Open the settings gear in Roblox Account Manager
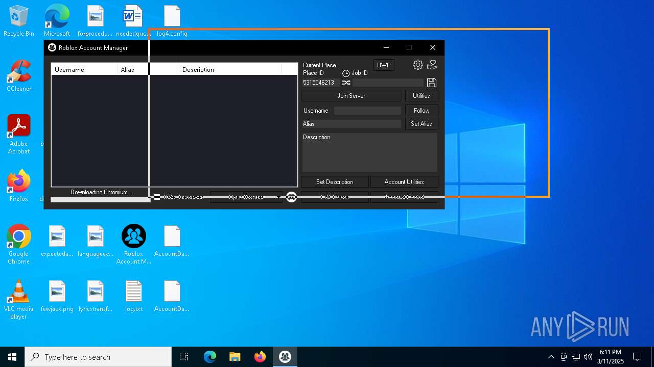 [x=418, y=65]
